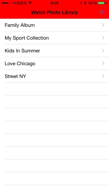This screenshot has height=194, width=109.
Task: Choose the Love Chicago album
Action: tap(54, 63)
